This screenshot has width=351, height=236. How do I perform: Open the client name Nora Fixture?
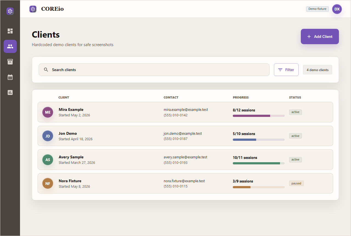tap(70, 181)
